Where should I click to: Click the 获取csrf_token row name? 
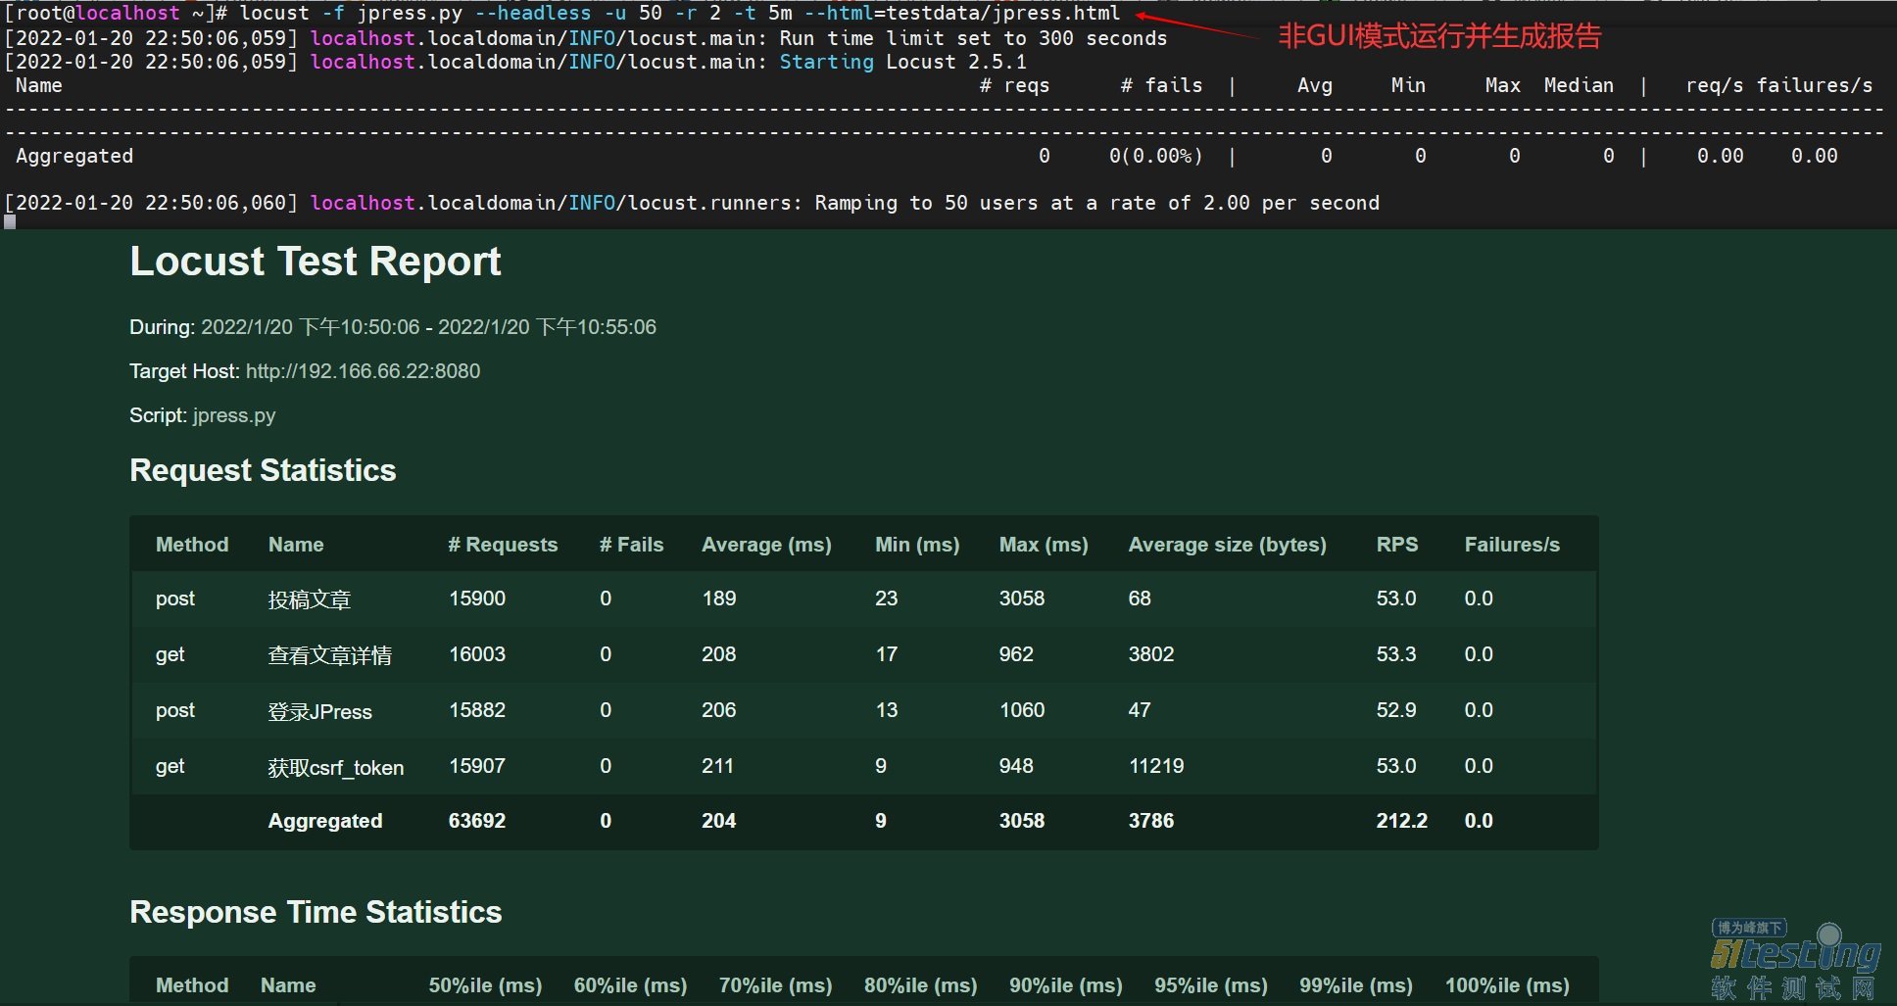pos(336,767)
